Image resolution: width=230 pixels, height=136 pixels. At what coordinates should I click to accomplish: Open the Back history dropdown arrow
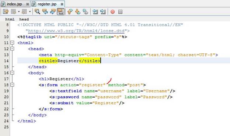[19, 11]
